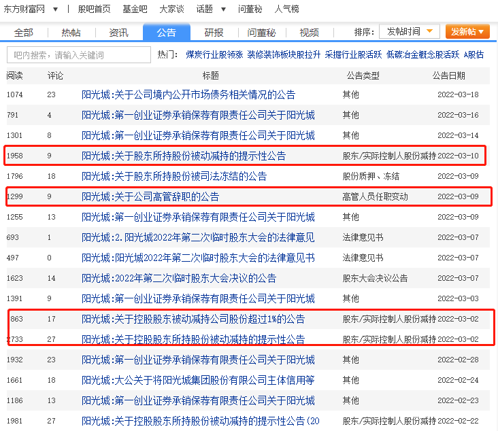Open the 控股股东所持股份被动减持 announcement dated 2022-02-22
The image size is (498, 431).
click(201, 421)
